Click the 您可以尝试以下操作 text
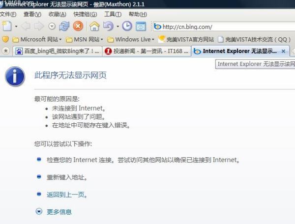 pos(63,144)
